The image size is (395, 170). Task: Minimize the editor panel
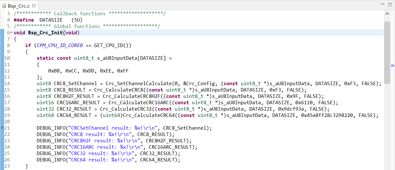pos(383,5)
